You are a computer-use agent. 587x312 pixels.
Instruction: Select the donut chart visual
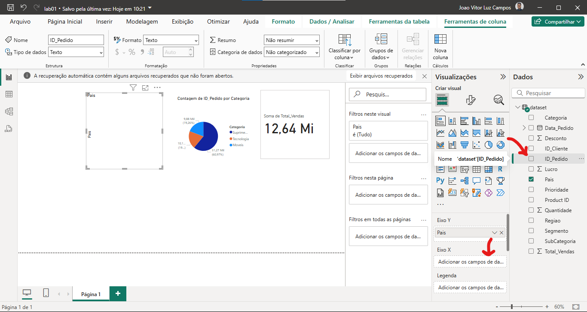pos(500,145)
